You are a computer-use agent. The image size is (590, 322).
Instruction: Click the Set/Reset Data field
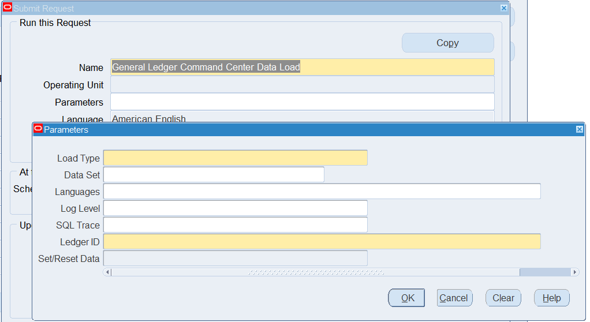click(x=236, y=258)
